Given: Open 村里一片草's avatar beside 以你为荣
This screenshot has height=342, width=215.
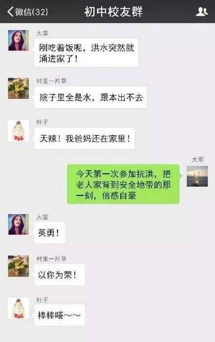Looking at the screenshot, I should pyautogui.click(x=18, y=266).
